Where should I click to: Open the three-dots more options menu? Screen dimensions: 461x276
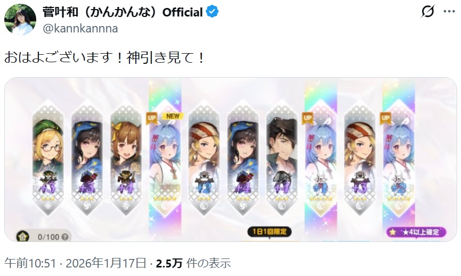pyautogui.click(x=449, y=12)
